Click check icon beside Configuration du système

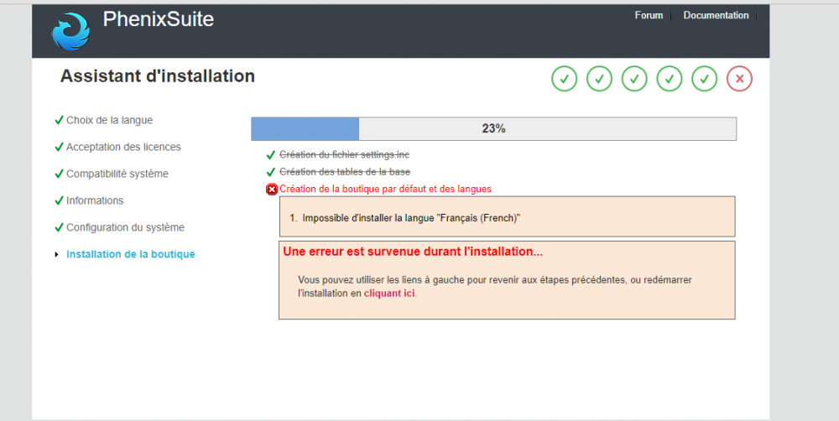(59, 227)
